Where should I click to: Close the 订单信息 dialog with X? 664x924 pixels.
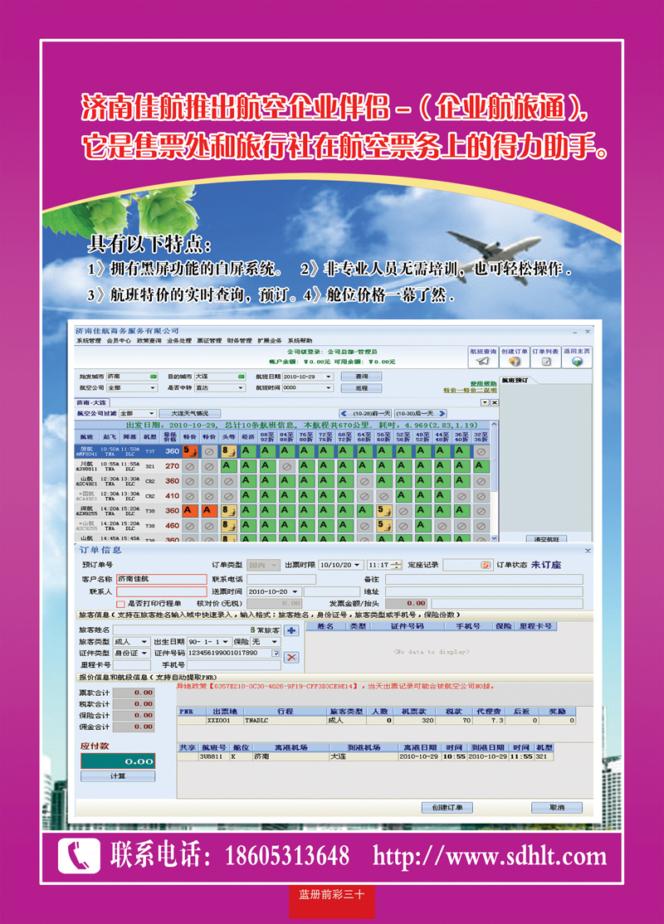(x=588, y=551)
